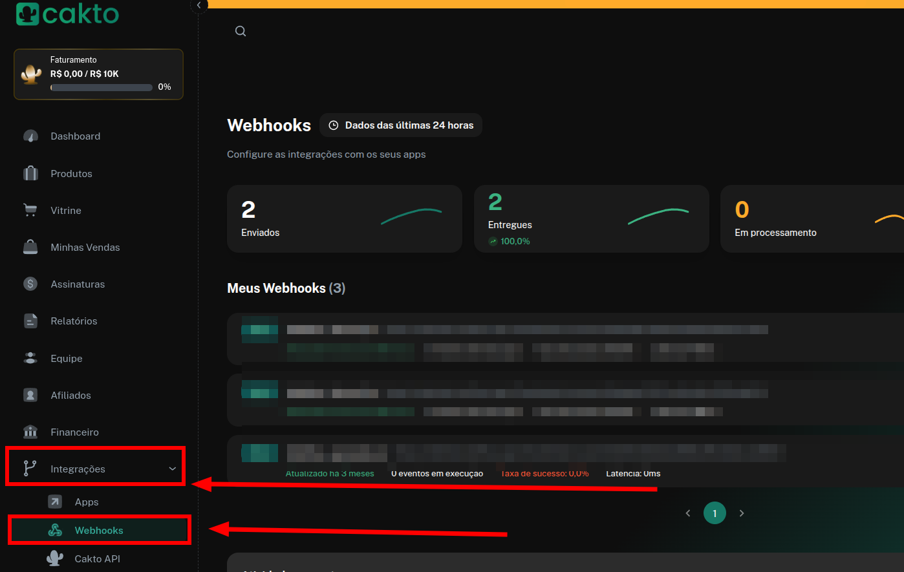This screenshot has height=572, width=904.
Task: Click the Apps arrow icon
Action: [x=55, y=502]
